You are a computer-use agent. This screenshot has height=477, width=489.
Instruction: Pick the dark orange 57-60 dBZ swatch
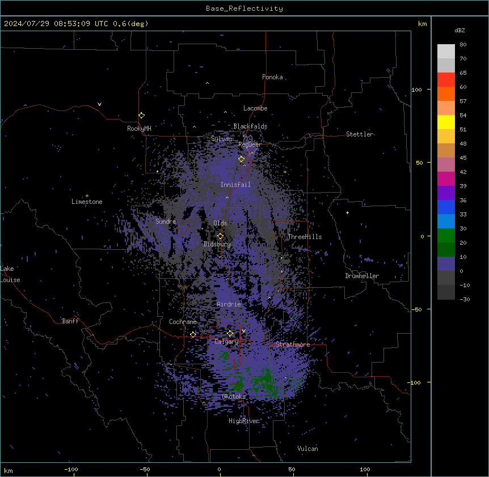pyautogui.click(x=446, y=93)
